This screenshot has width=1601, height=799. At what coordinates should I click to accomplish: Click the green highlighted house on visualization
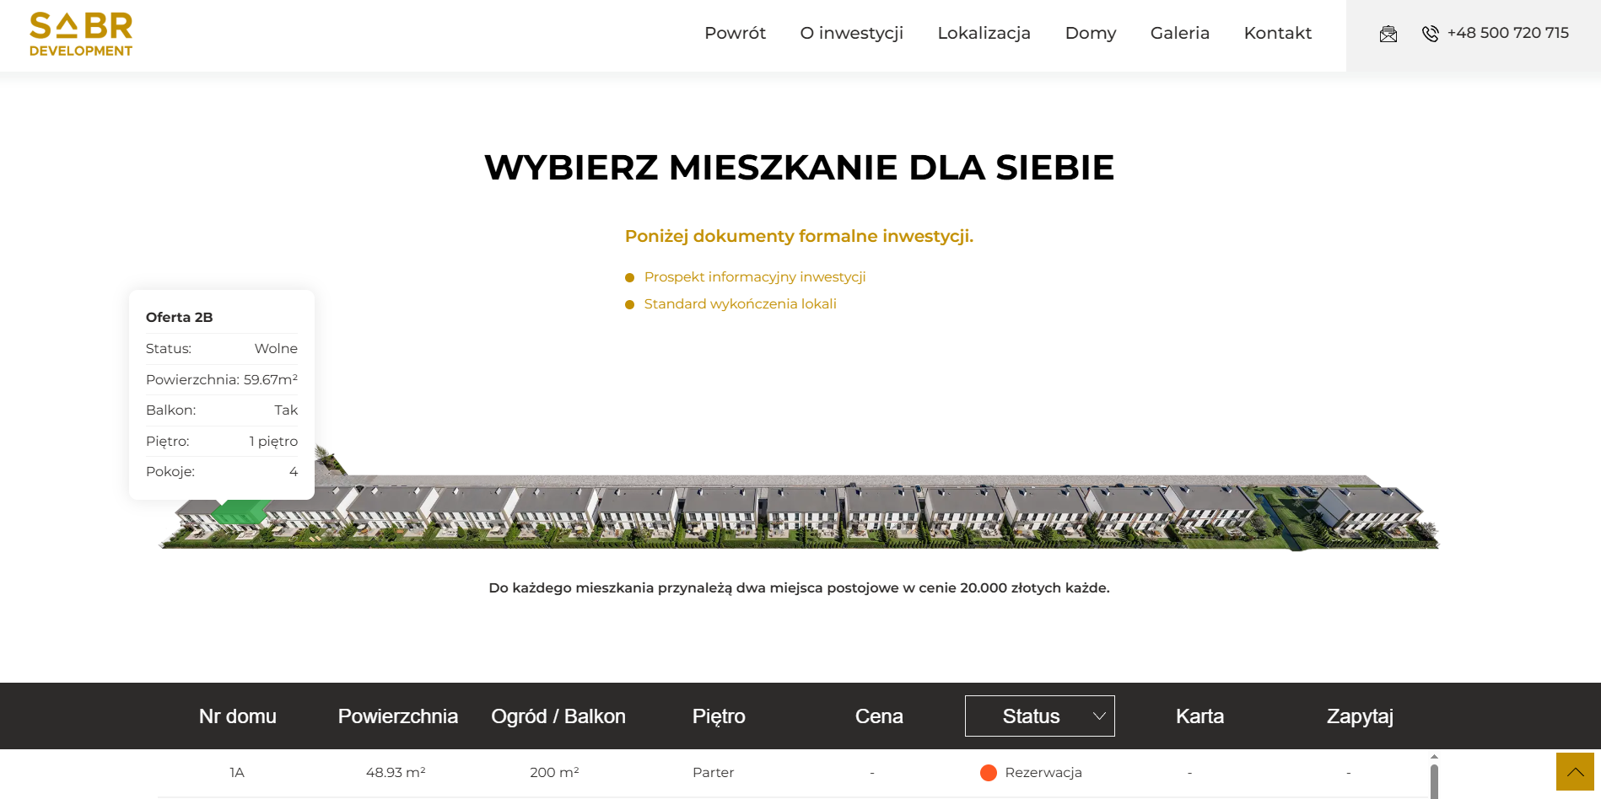point(240,511)
